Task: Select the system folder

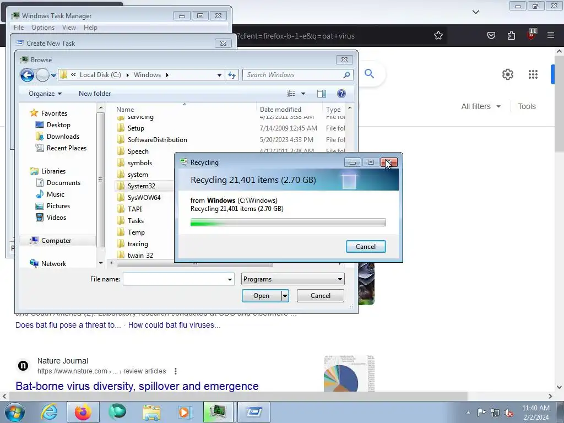Action: click(137, 175)
